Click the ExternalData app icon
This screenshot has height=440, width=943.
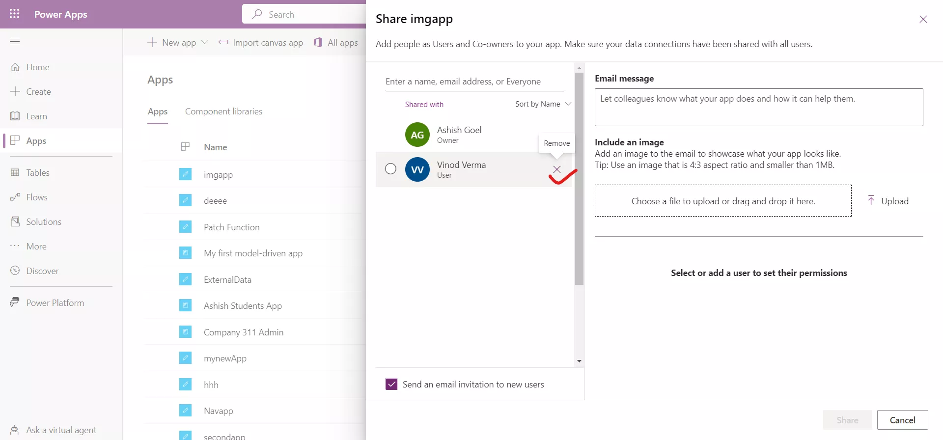185,279
